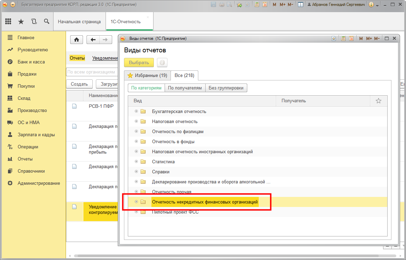The width and height of the screenshot is (406, 260).
Task: Open calculator in main title bar
Action: pyautogui.click(x=257, y=5)
